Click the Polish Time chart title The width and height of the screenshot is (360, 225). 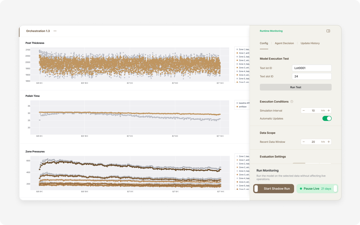pyautogui.click(x=33, y=96)
